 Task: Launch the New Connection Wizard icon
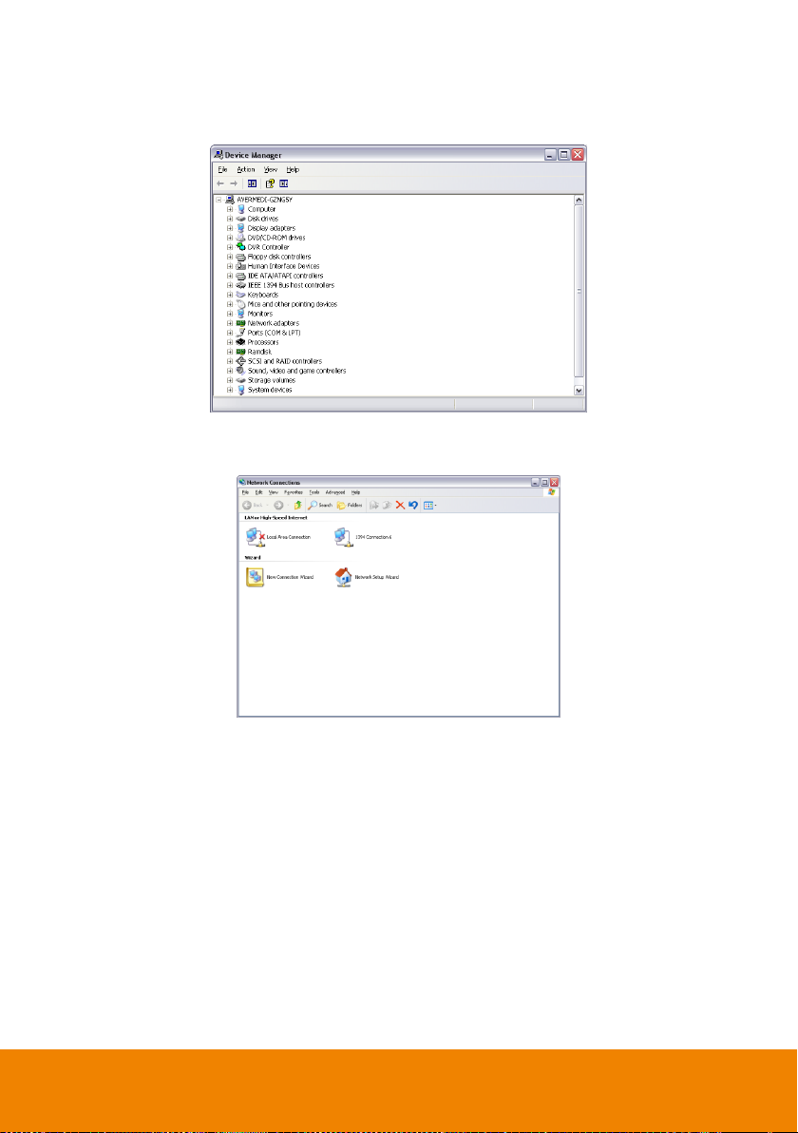coord(255,577)
